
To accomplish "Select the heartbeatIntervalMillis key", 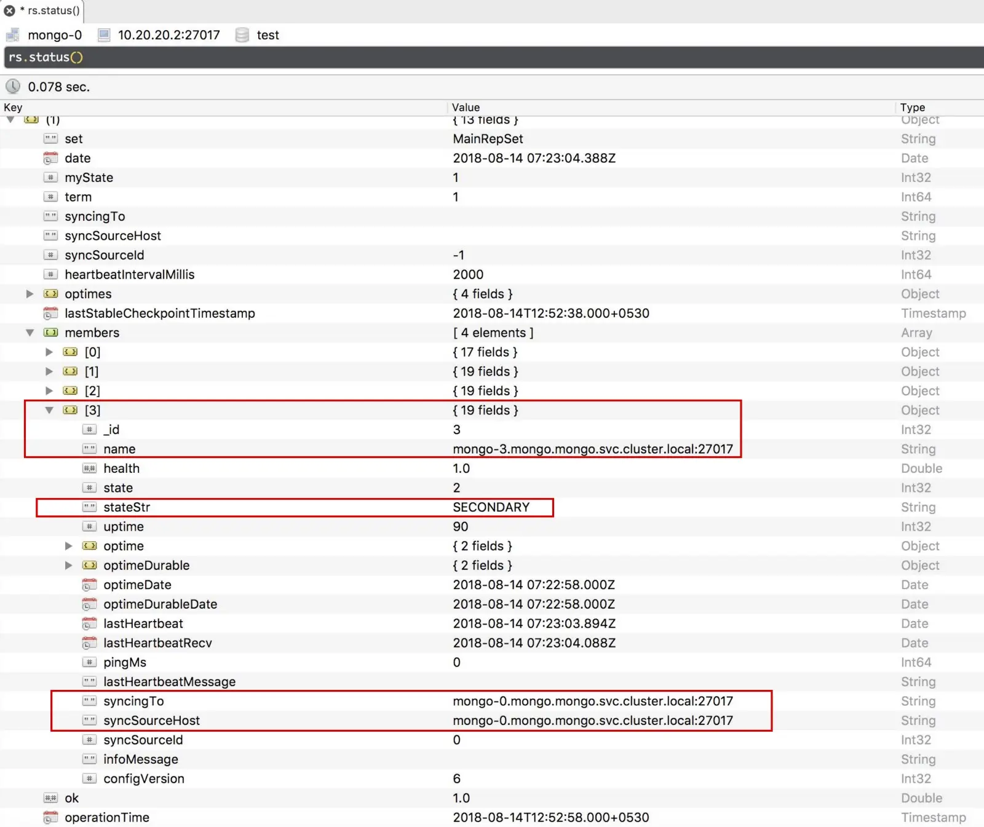I will coord(129,274).
